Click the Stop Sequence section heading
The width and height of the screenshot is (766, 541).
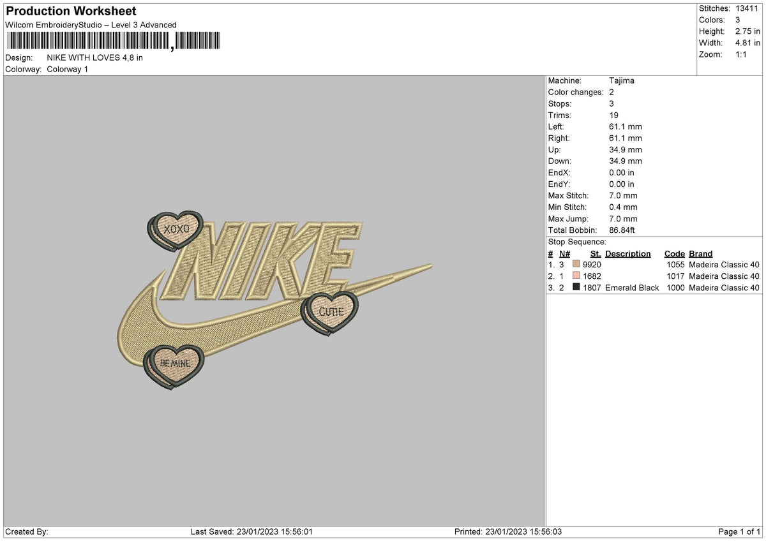pos(576,242)
